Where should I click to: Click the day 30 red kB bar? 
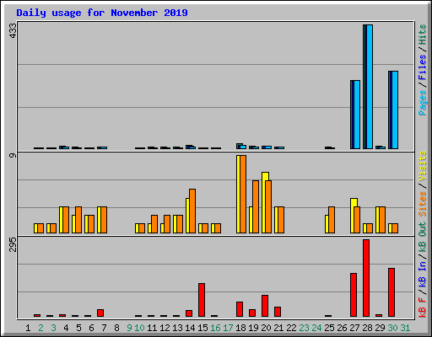(391, 292)
